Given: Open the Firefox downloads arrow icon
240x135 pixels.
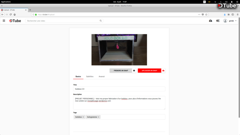Looking at the screenshot, I should tap(225, 15).
